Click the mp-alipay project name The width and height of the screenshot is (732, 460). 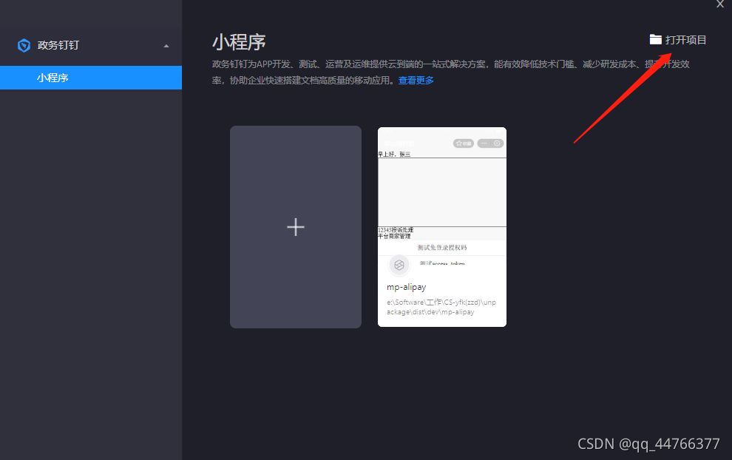point(406,287)
